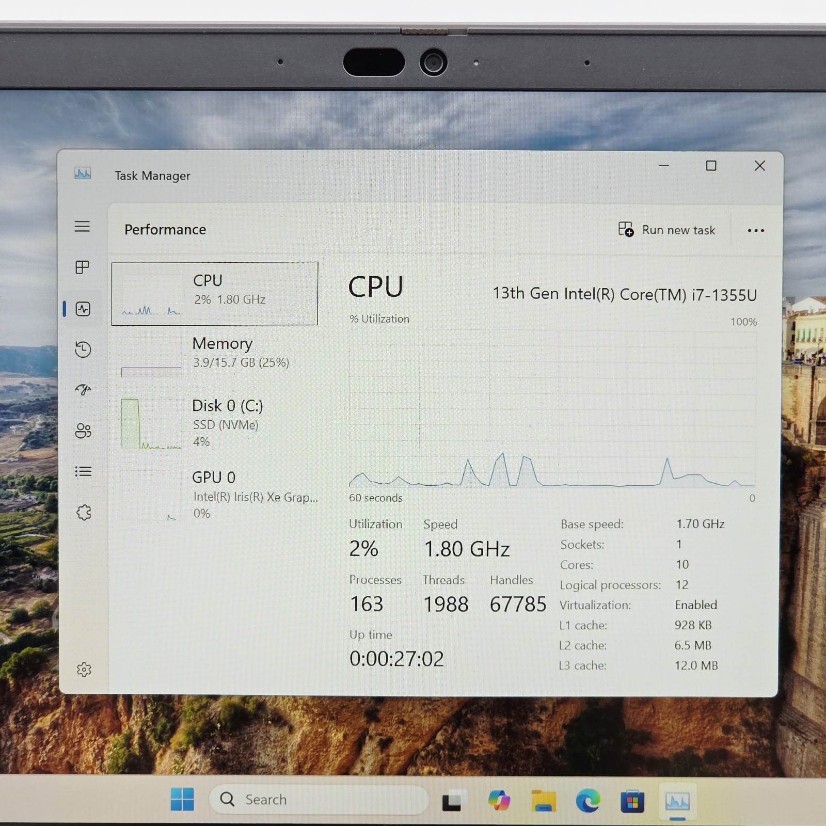Close the Task Manager window

click(x=759, y=166)
